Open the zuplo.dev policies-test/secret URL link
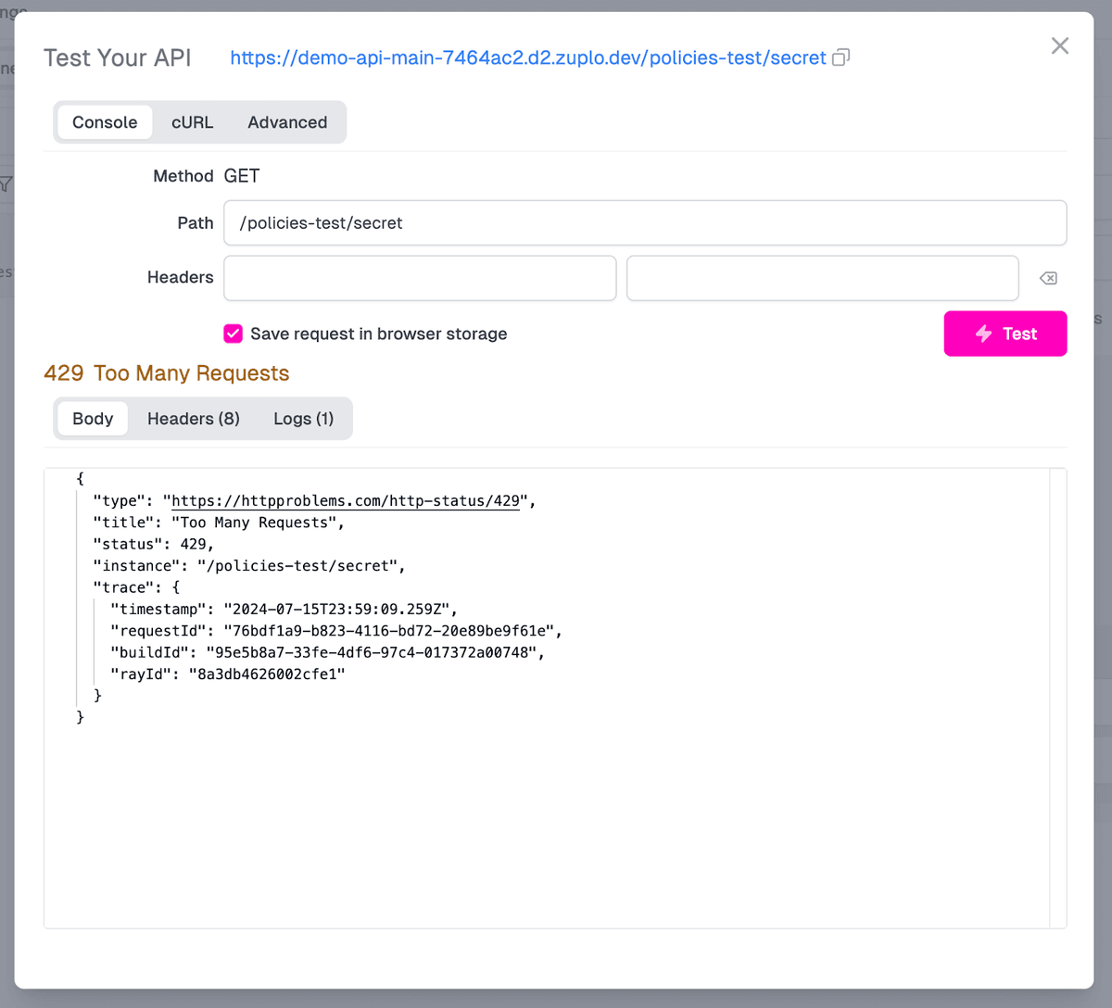This screenshot has height=1008, width=1112. coord(527,57)
